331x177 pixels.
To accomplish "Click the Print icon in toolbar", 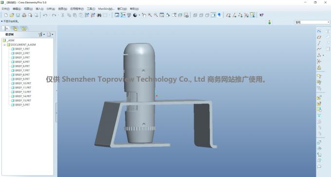I will (24, 15).
